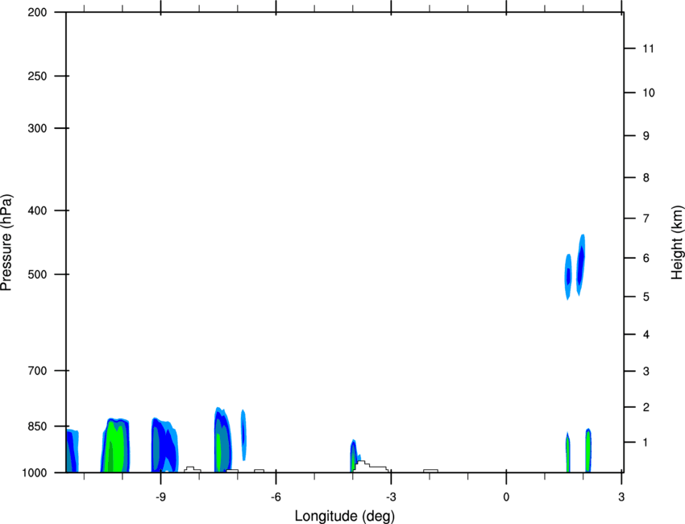
Task: Click the blob at the plot's left edge
Action: point(72,451)
